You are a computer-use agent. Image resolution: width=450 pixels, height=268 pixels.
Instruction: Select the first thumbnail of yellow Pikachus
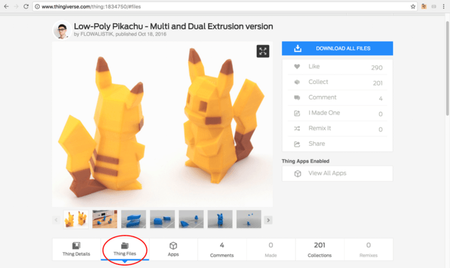click(76, 219)
